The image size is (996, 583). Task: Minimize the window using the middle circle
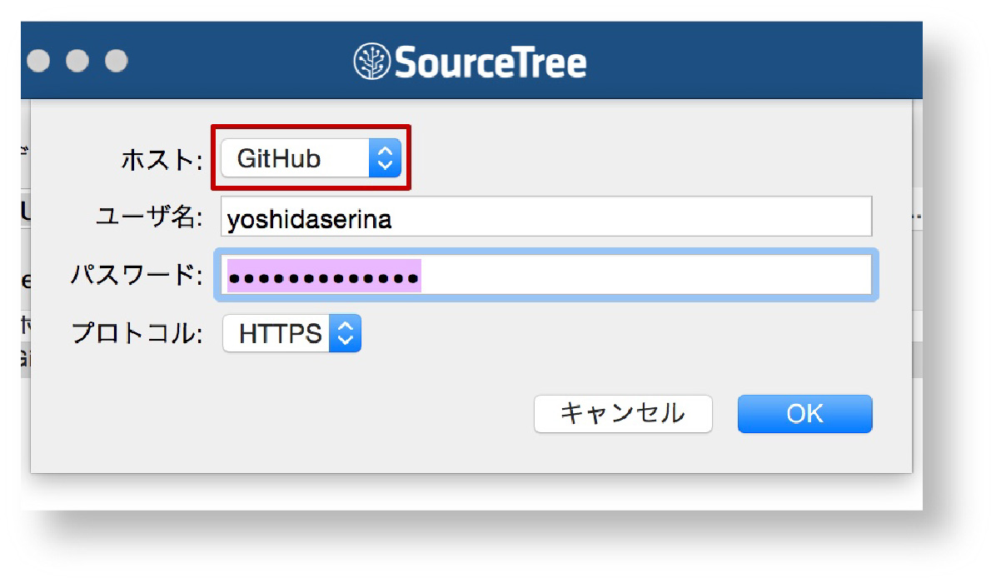click(77, 61)
